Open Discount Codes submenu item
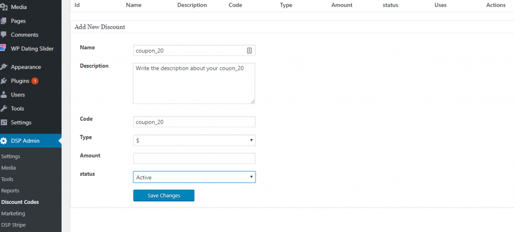 [20, 202]
